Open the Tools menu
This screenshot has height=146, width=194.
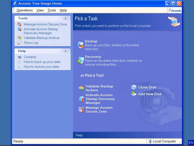(x=52, y=10)
